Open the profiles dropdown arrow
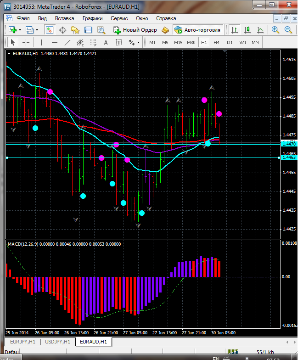The image size is (303, 360). coord(37,30)
